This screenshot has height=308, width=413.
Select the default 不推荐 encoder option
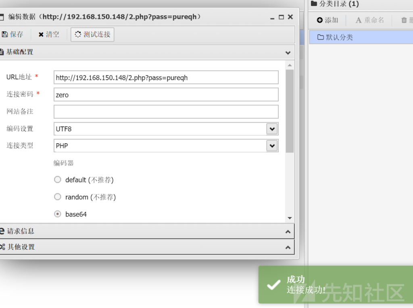(57, 179)
